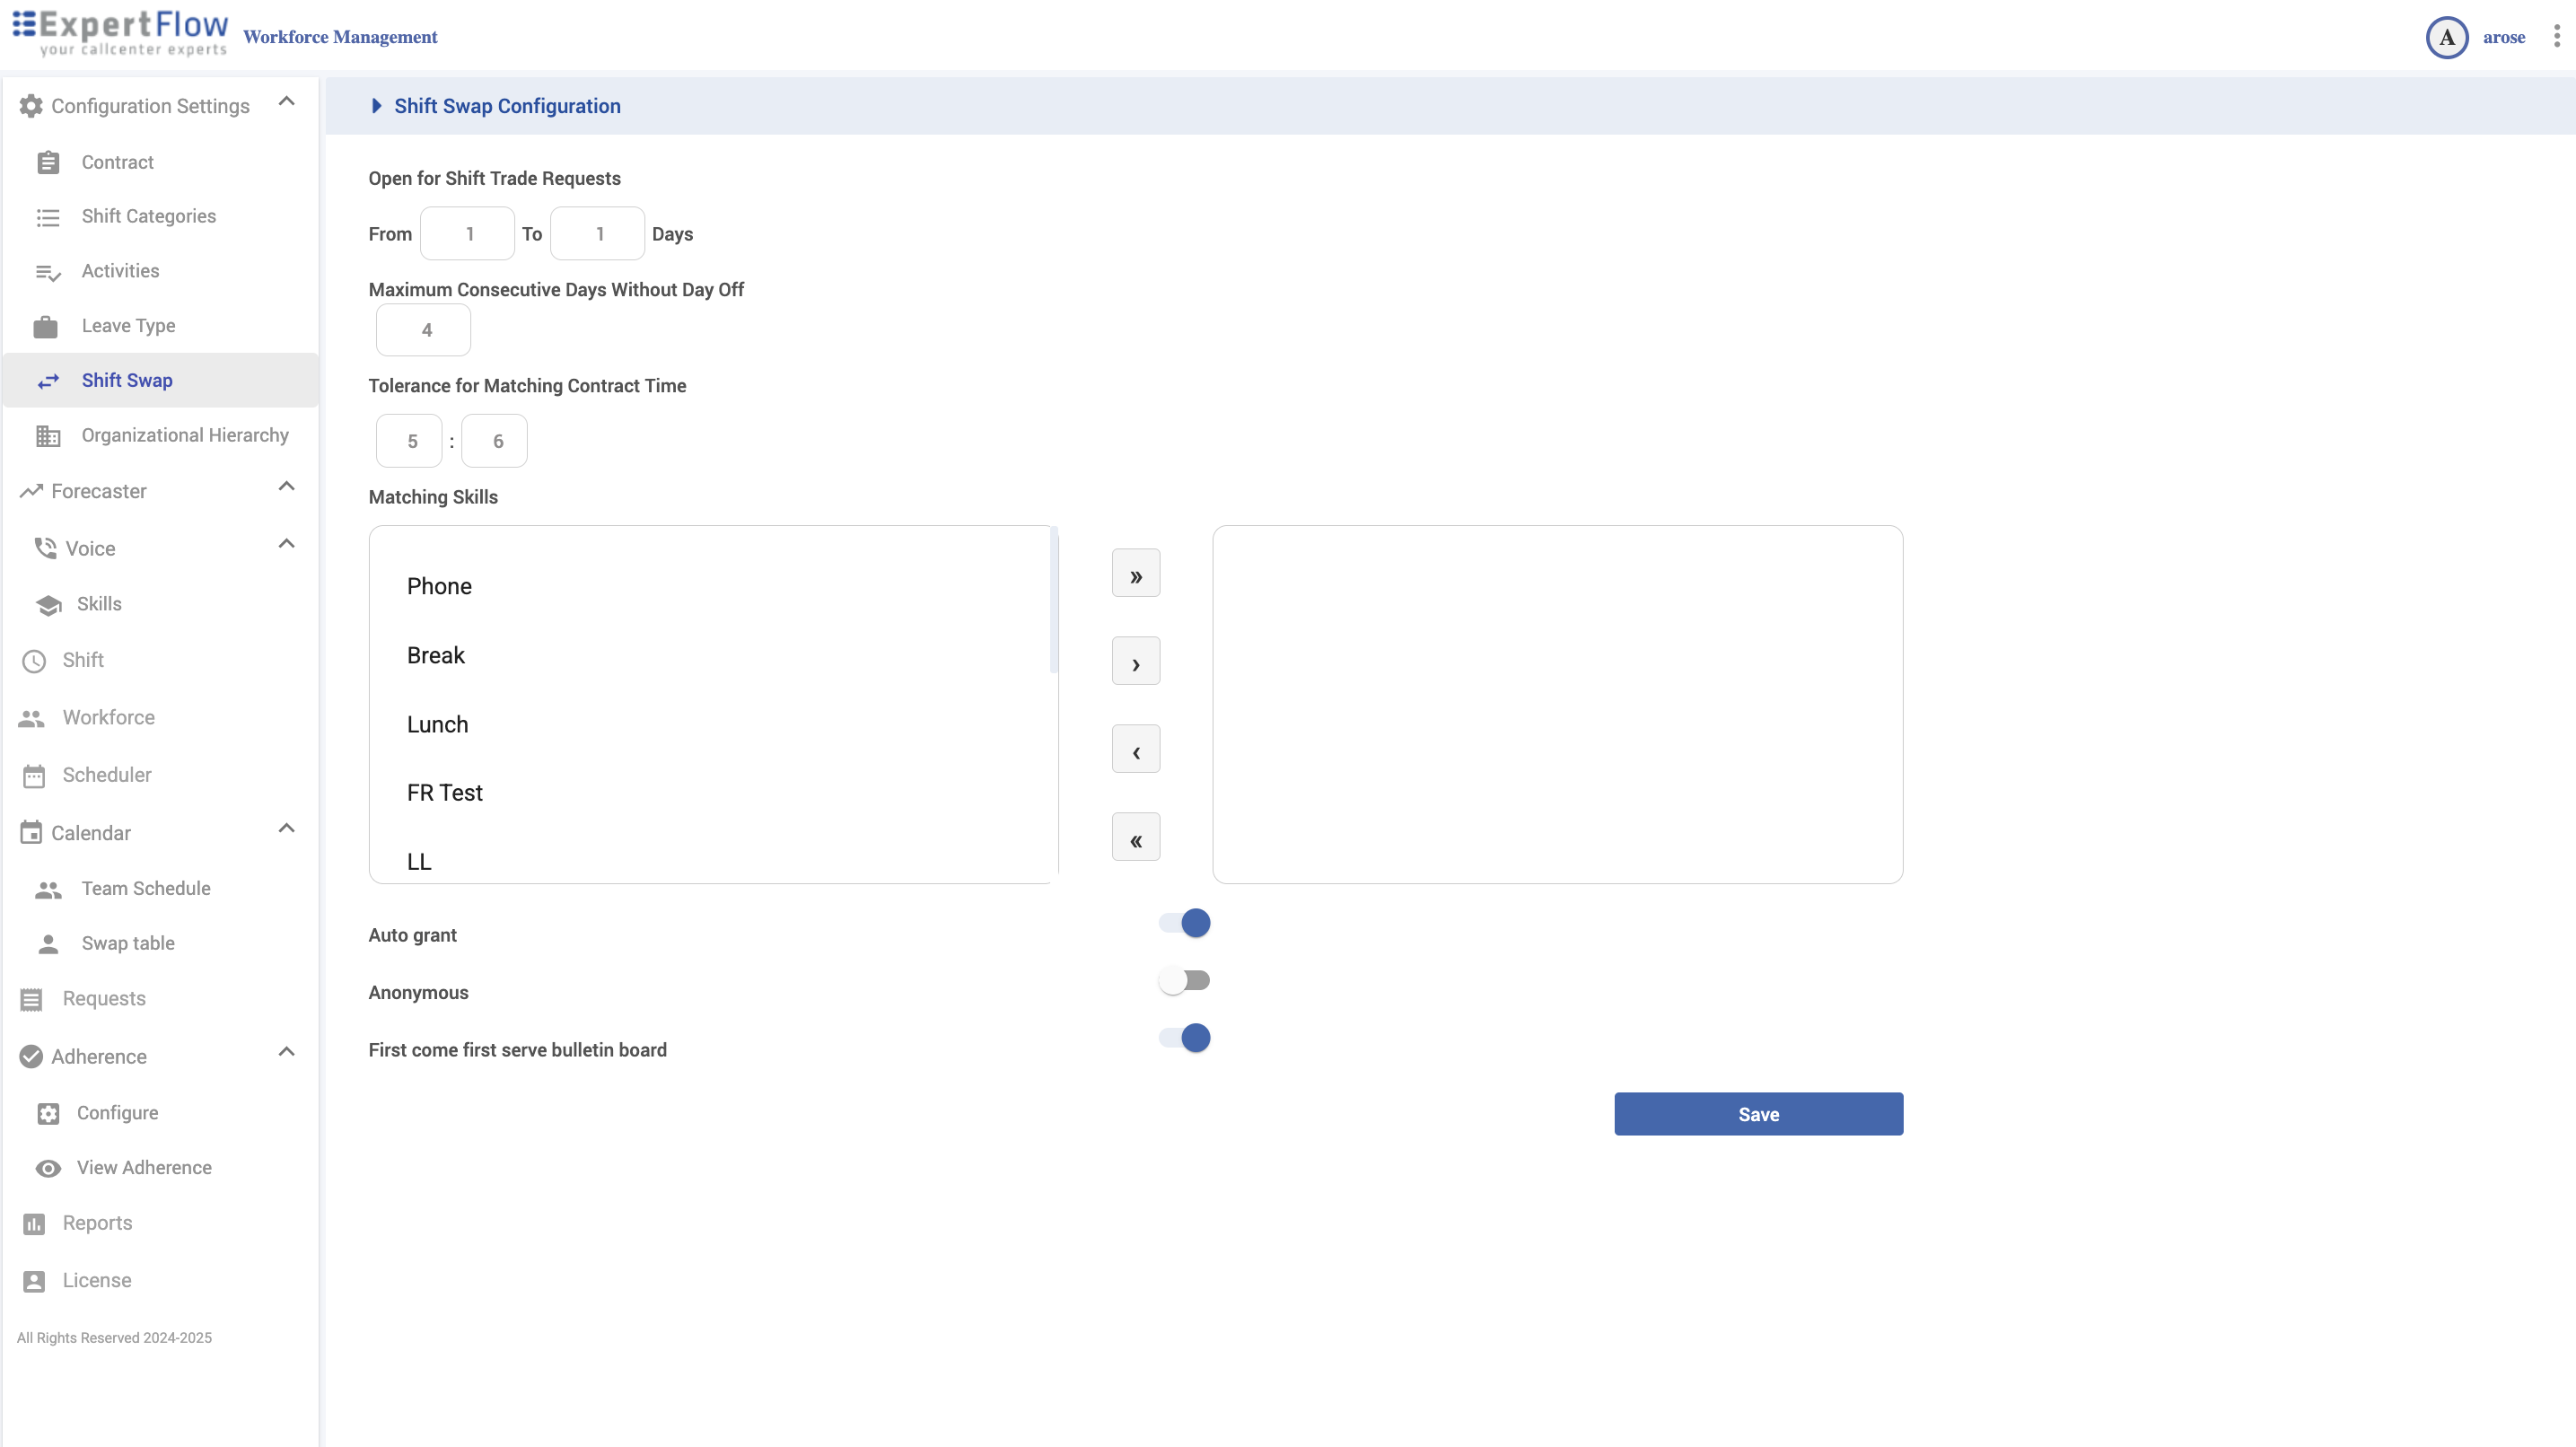Click the Organizational Hierarchy building icon
Viewport: 2576px width, 1447px height.
click(x=48, y=436)
